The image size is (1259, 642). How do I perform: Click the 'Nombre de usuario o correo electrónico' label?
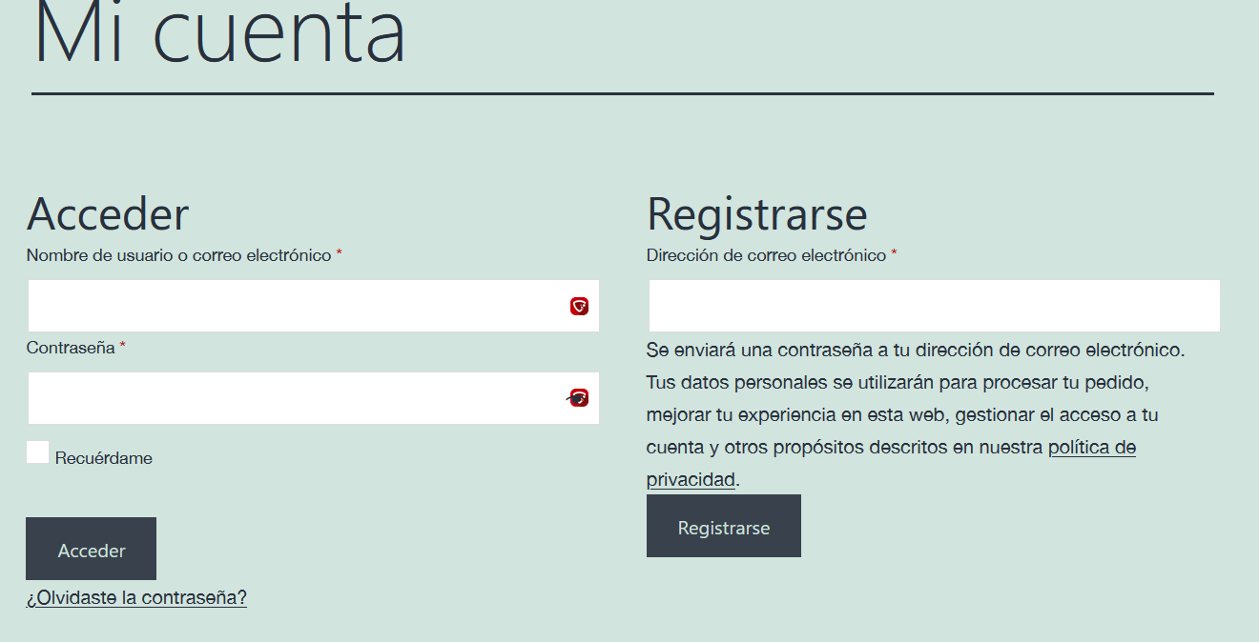pos(179,255)
